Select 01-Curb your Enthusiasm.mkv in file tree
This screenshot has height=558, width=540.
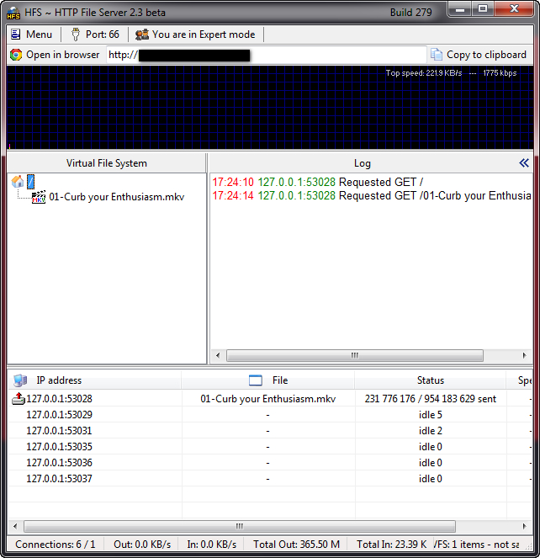coord(116,197)
